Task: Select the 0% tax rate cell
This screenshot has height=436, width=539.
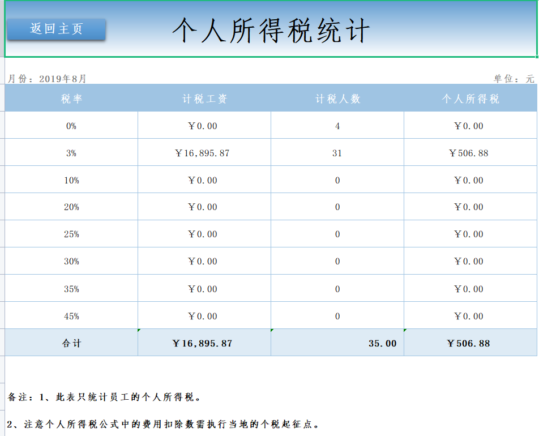Action: coord(71,126)
